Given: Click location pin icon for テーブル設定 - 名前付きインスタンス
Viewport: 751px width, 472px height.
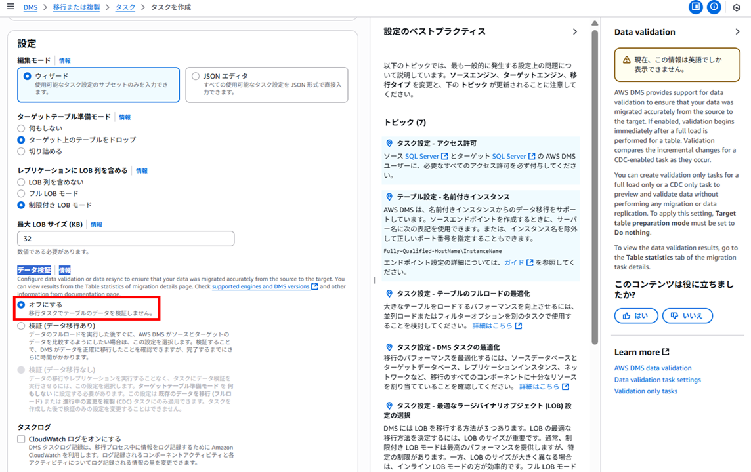Looking at the screenshot, I should [x=389, y=197].
